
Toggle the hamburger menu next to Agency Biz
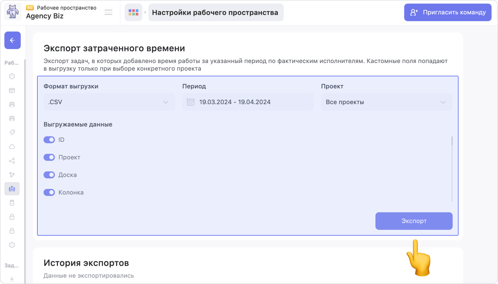109,13
